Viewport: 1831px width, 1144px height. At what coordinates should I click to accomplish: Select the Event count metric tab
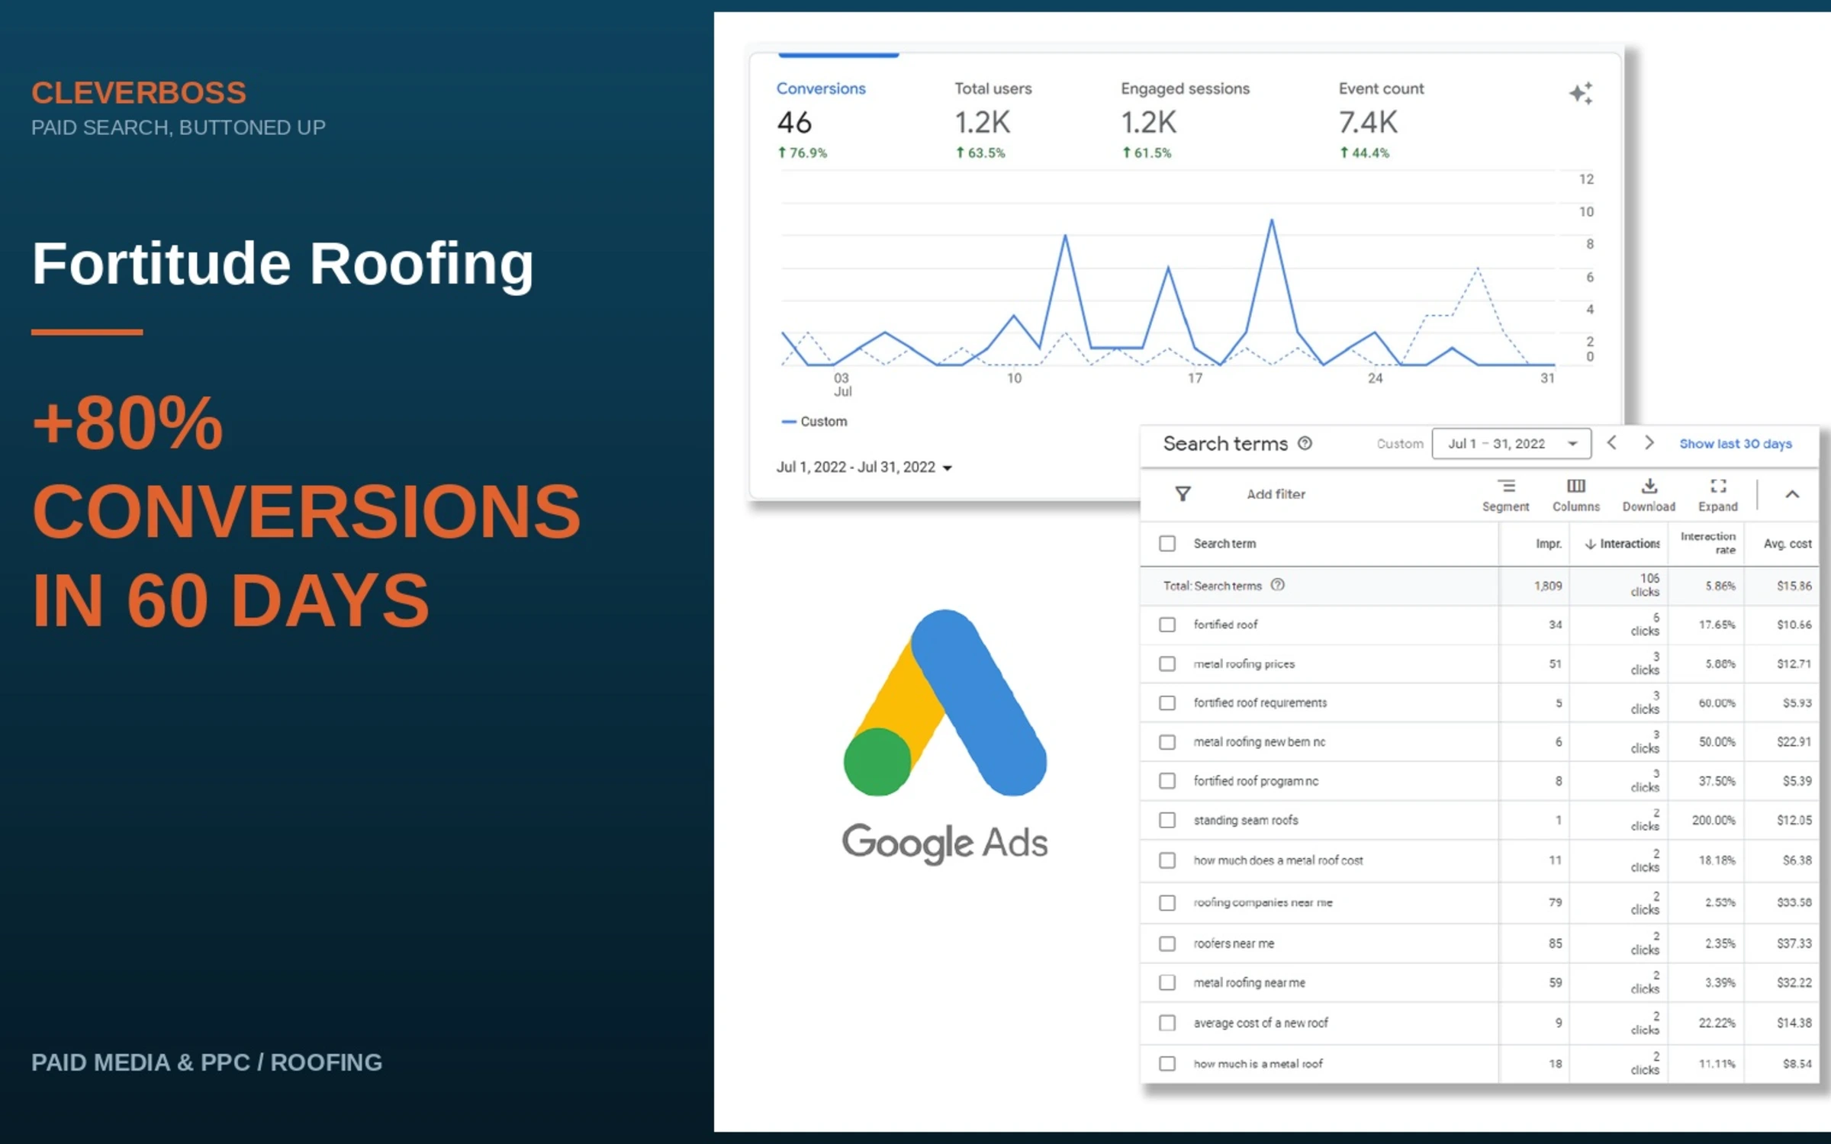pyautogui.click(x=1381, y=120)
